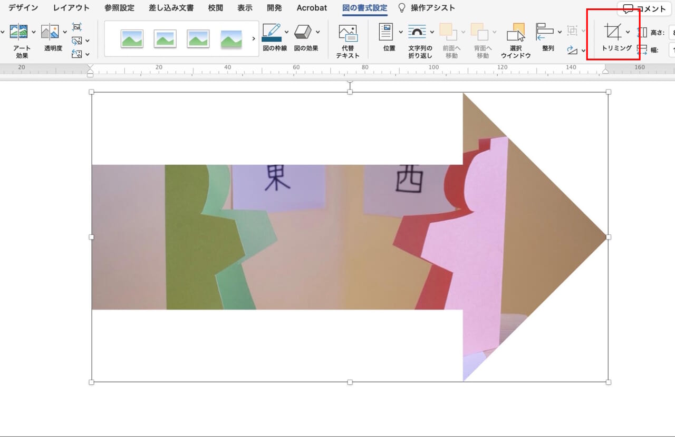Click the コメント button
The width and height of the screenshot is (675, 437).
tap(644, 8)
